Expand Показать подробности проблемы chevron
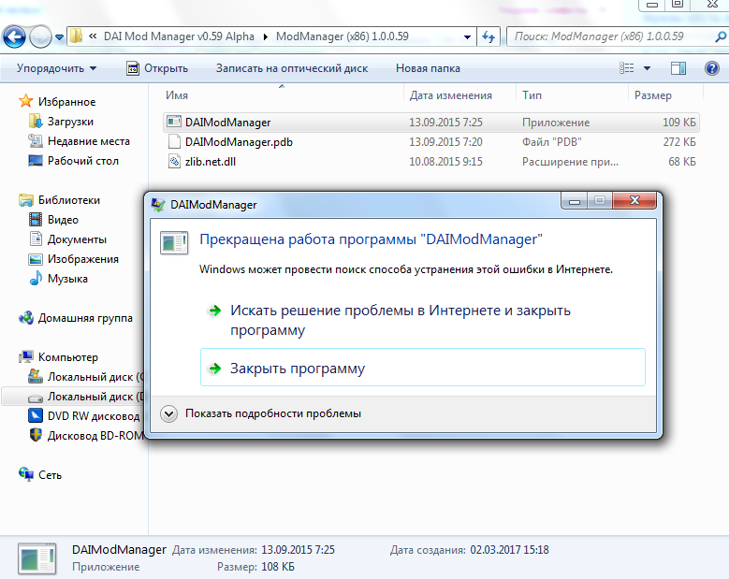 (x=169, y=413)
